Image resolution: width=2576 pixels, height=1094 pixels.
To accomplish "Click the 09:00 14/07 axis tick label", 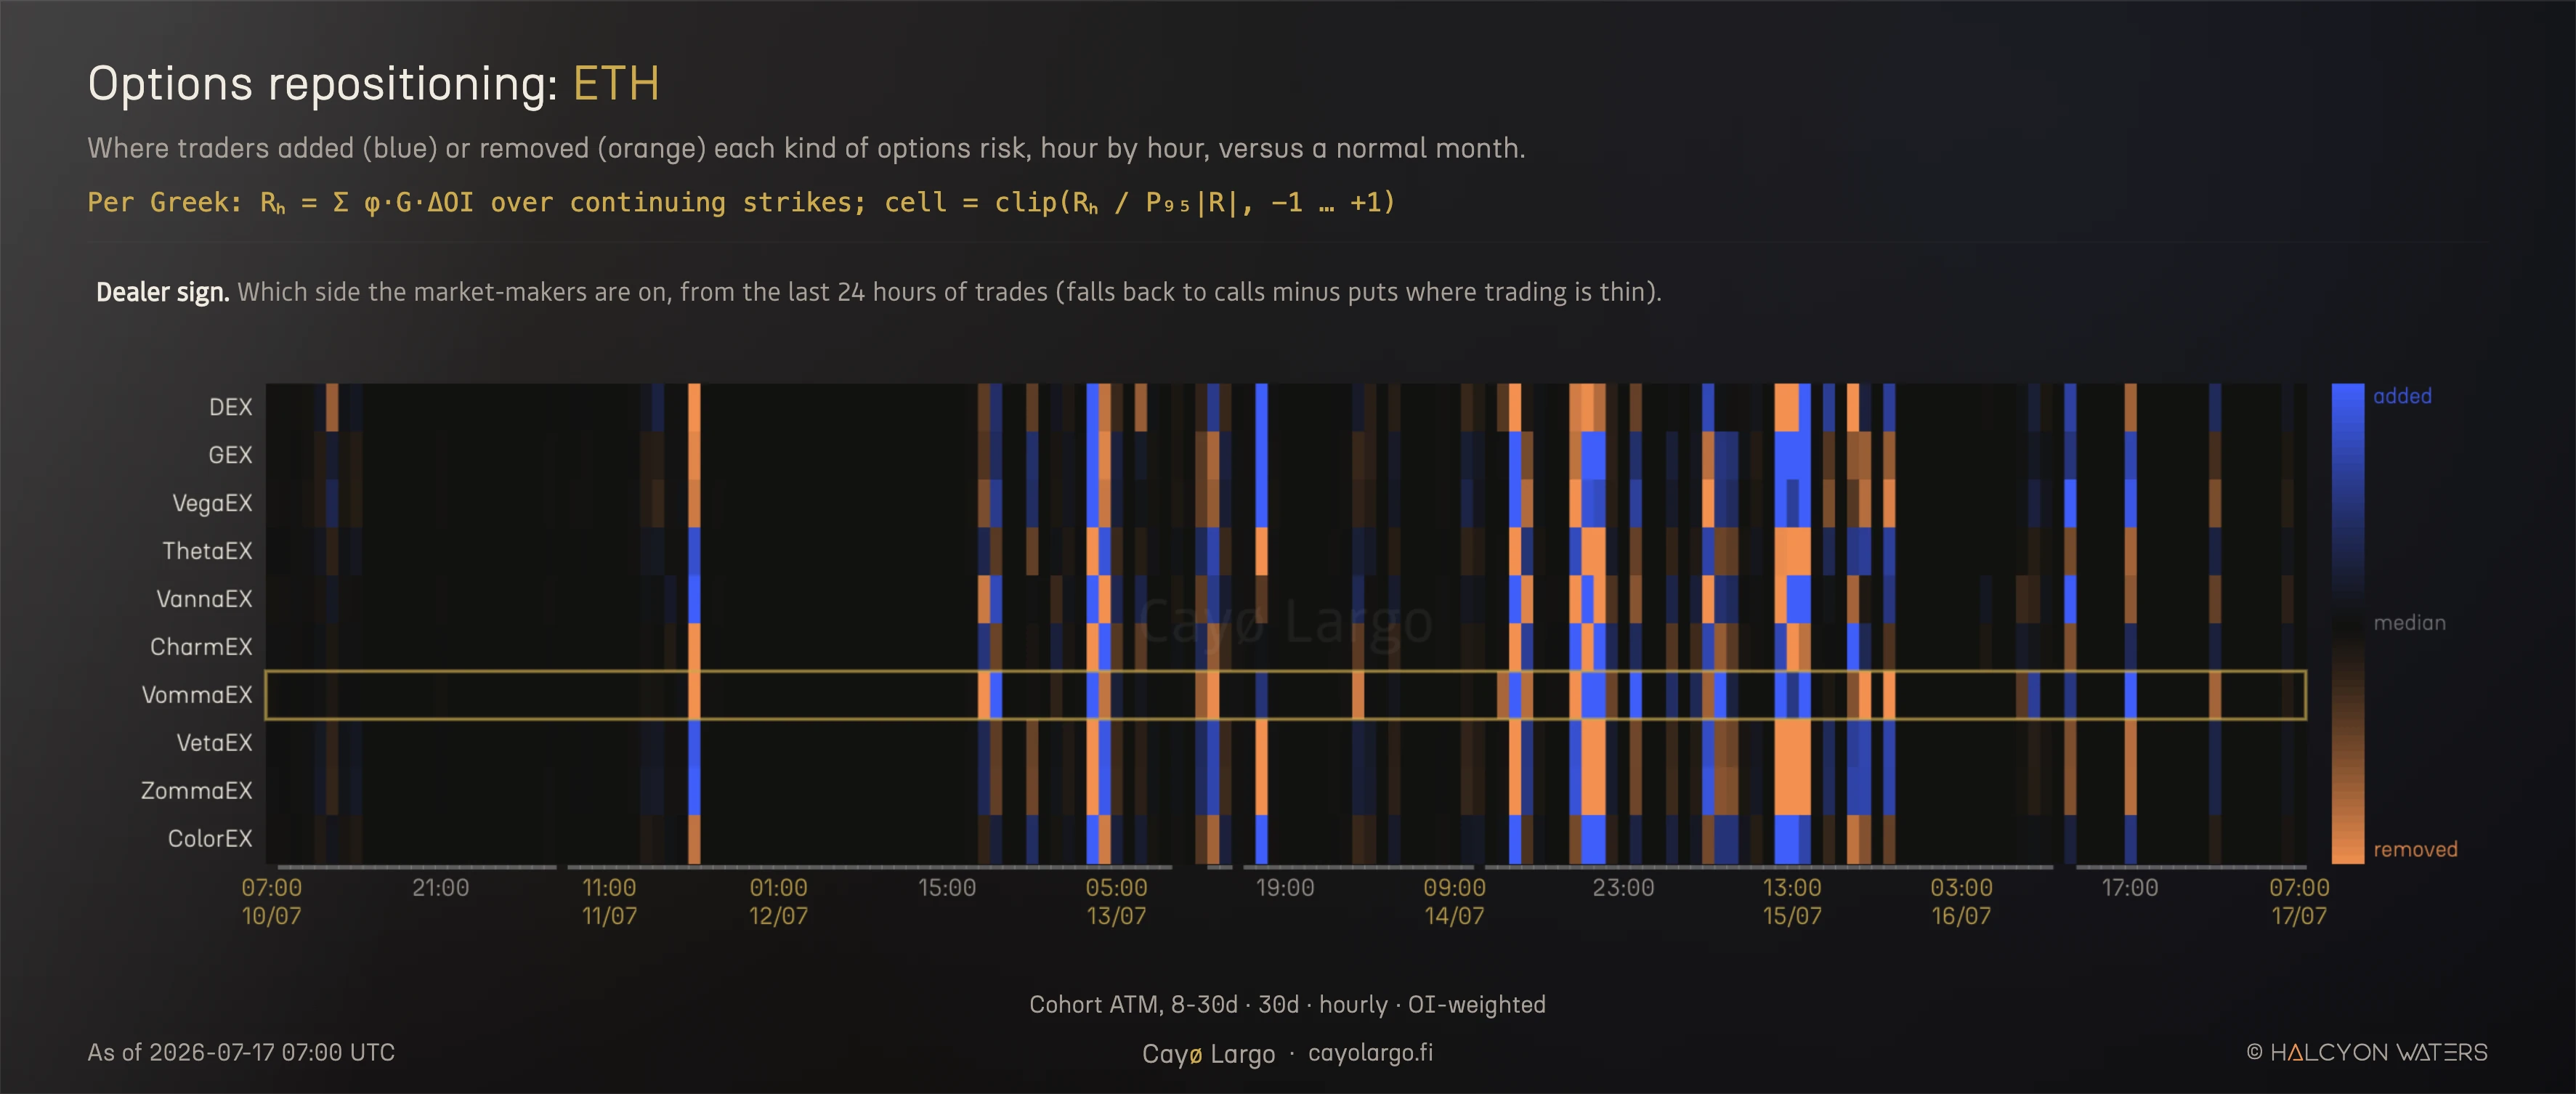I will point(1454,901).
